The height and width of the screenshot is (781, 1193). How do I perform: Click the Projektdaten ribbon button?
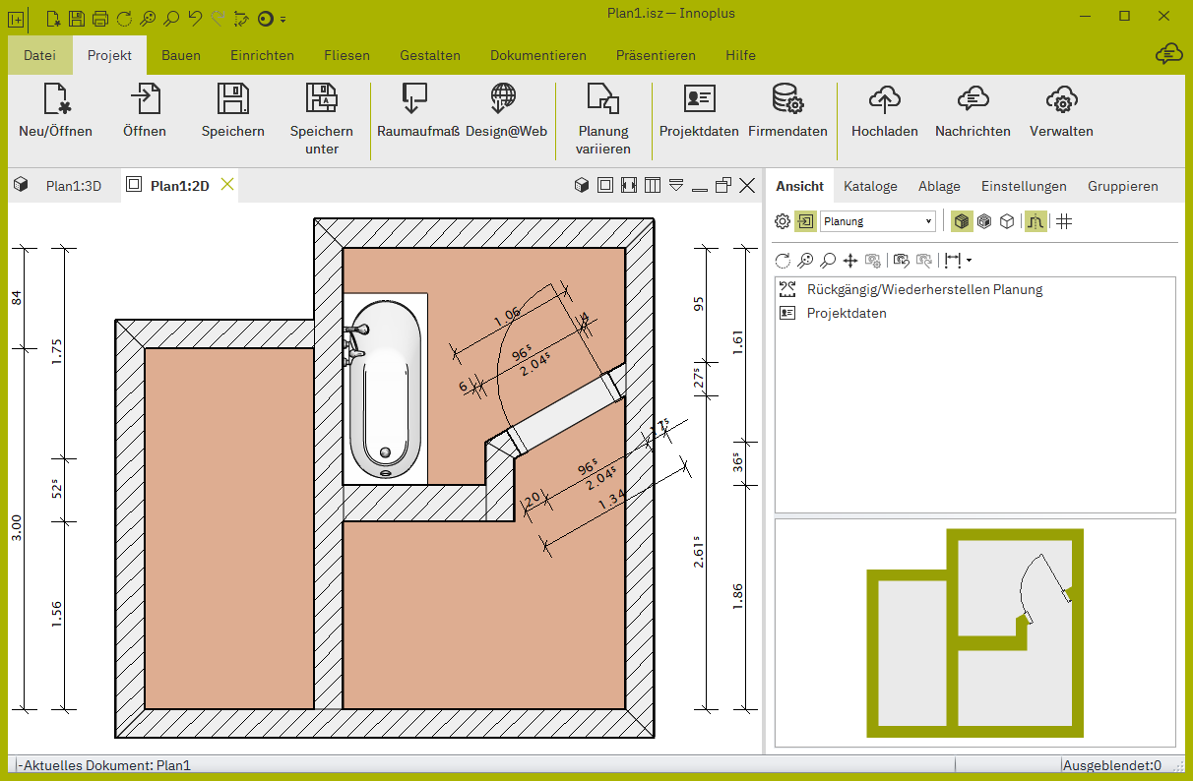699,111
